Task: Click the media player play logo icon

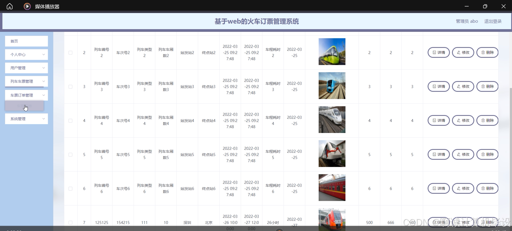Action: coord(27,6)
